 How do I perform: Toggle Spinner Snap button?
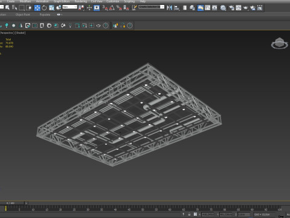tap(126, 8)
